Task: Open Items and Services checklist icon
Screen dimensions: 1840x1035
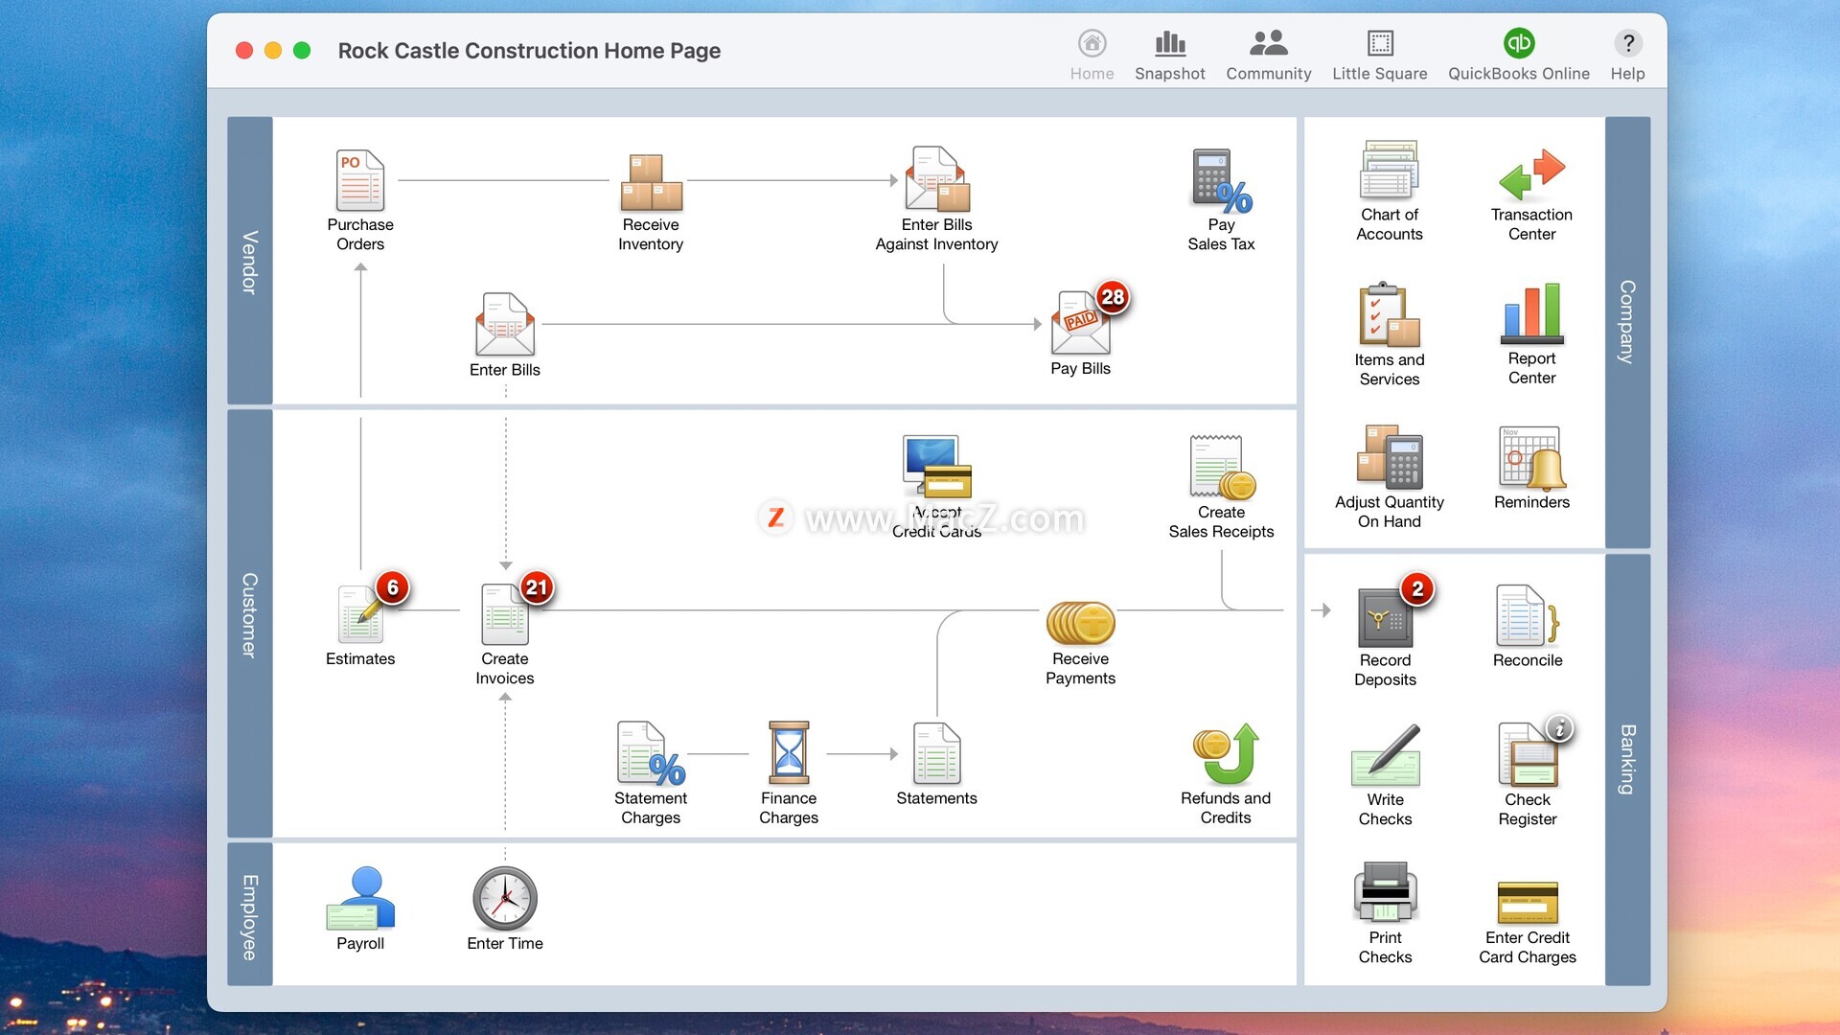Action: coord(1390,314)
